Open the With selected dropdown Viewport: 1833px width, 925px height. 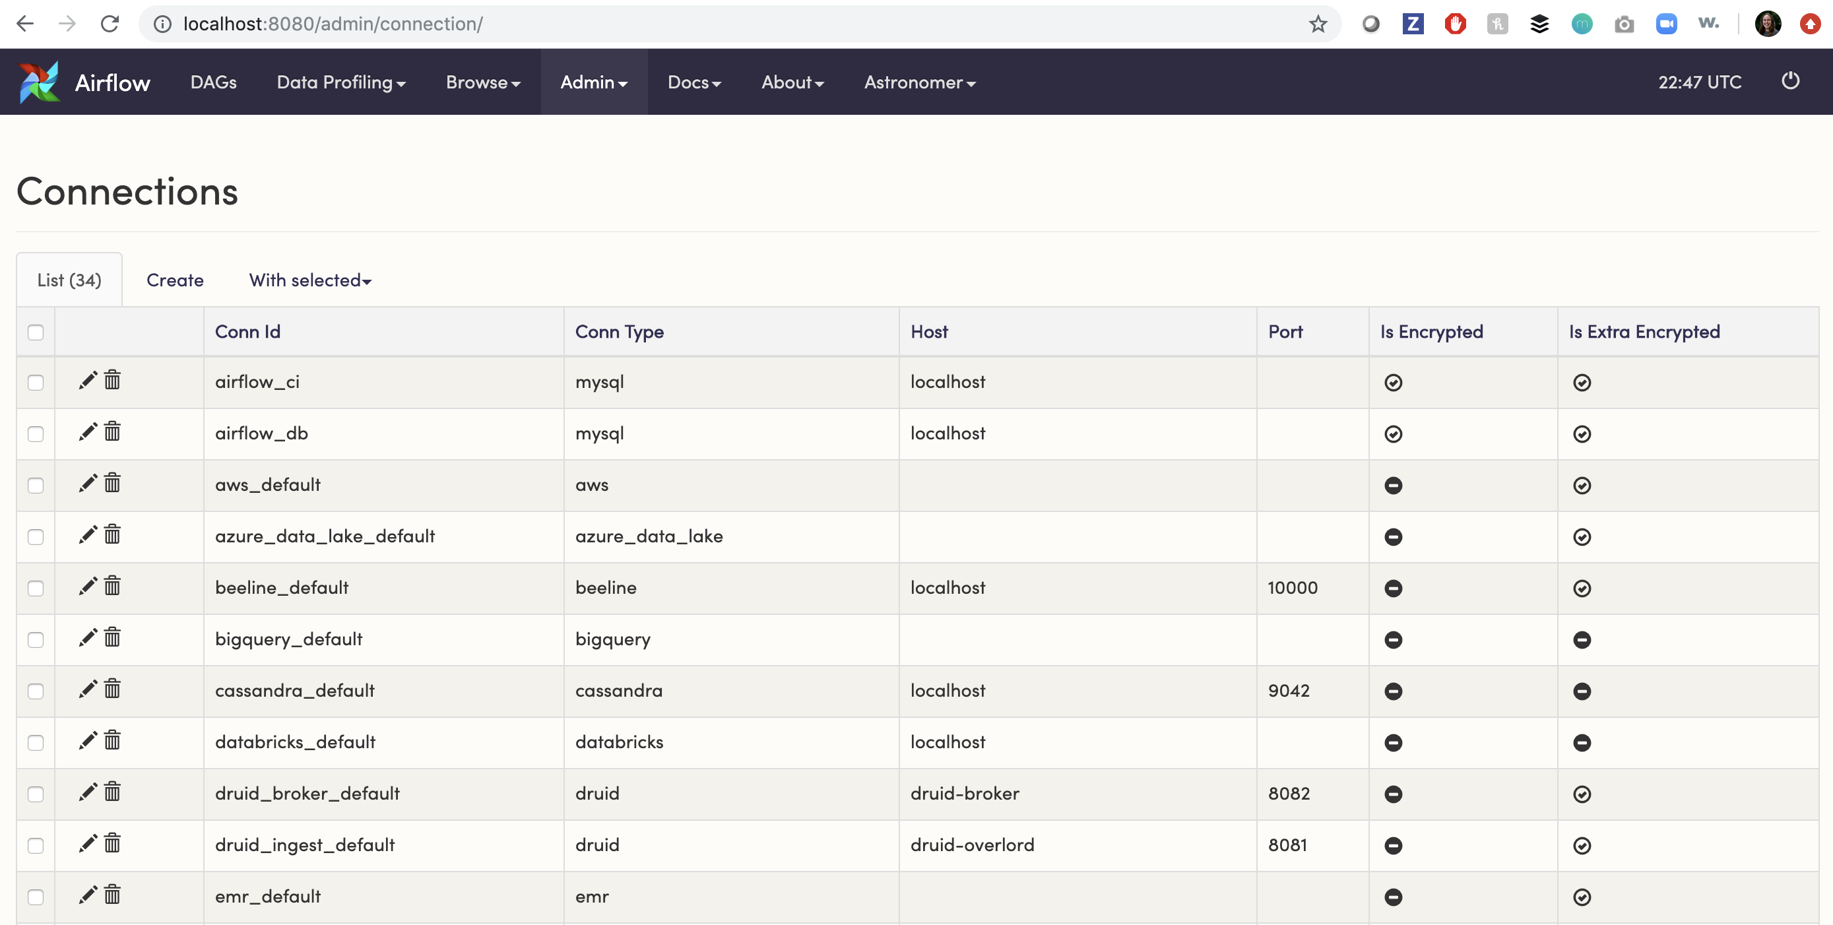tap(310, 280)
